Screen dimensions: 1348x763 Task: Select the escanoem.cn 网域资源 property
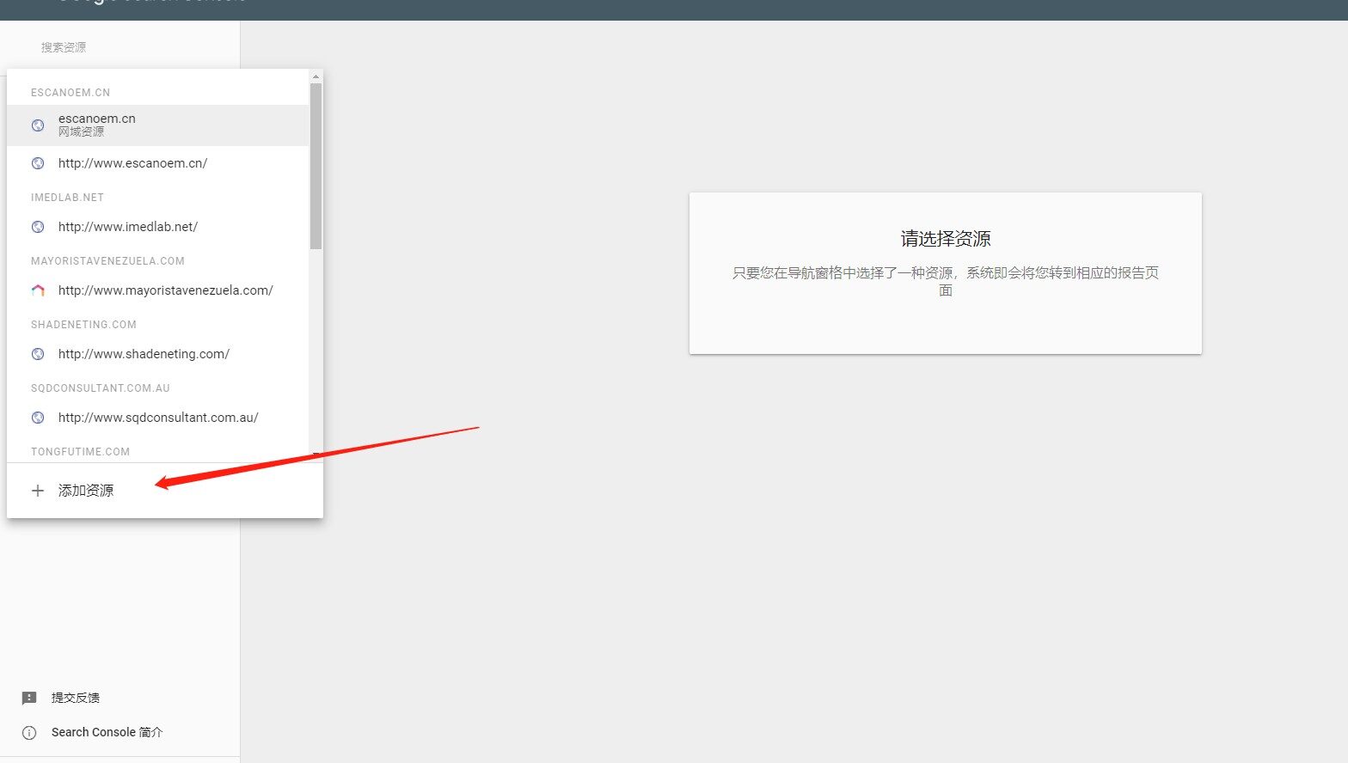tap(97, 125)
